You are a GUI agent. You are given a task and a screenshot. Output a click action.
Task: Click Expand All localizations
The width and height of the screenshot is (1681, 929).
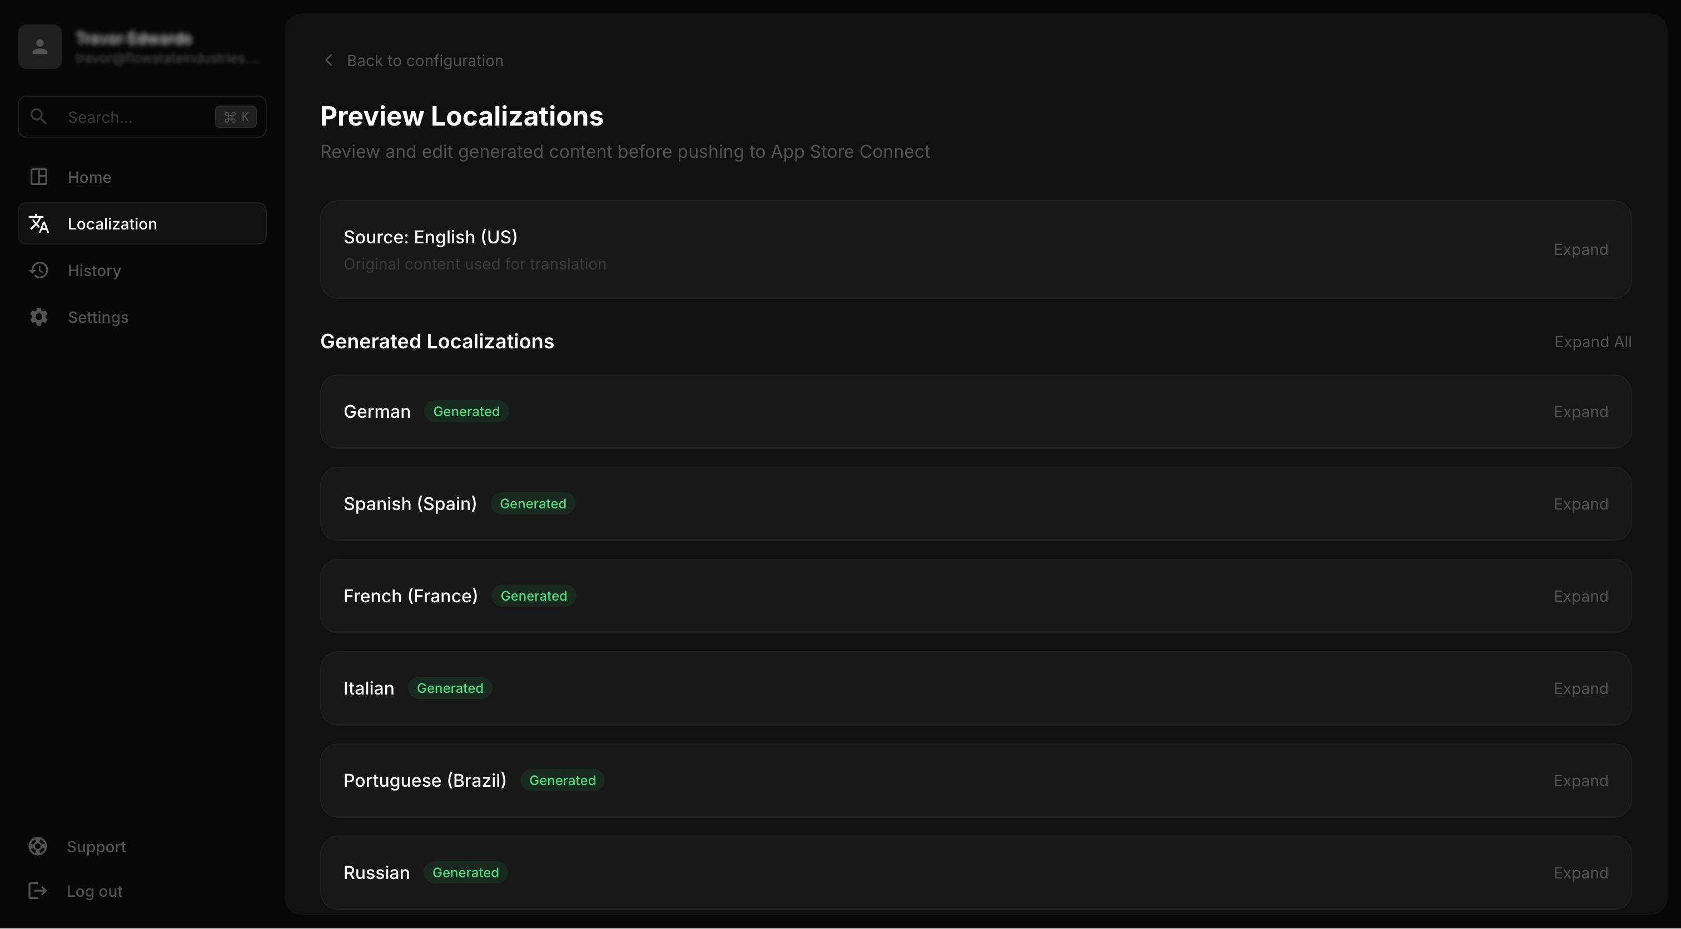[x=1592, y=342]
